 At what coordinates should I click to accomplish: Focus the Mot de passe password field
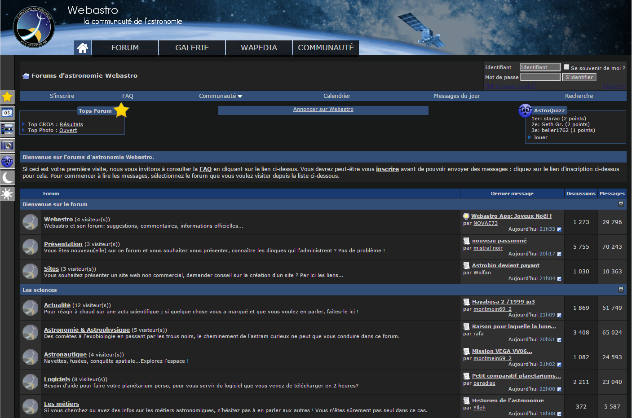click(x=540, y=77)
